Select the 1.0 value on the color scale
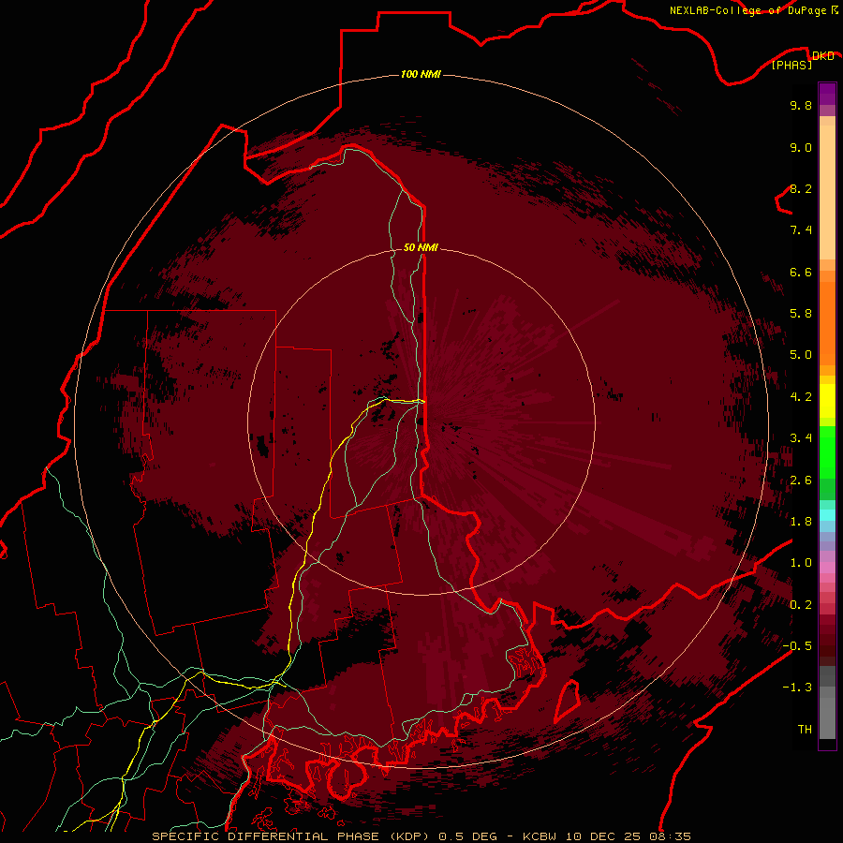Image resolution: width=843 pixels, height=843 pixels. 801,563
